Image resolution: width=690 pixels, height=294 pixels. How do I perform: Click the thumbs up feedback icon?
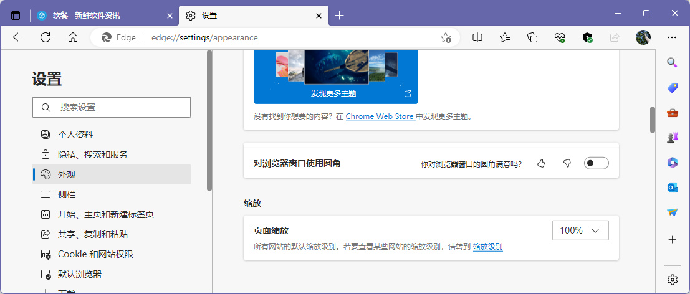pos(541,163)
